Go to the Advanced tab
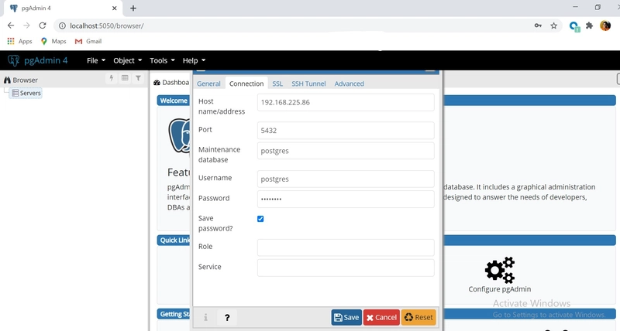The width and height of the screenshot is (620, 331). pyautogui.click(x=350, y=84)
